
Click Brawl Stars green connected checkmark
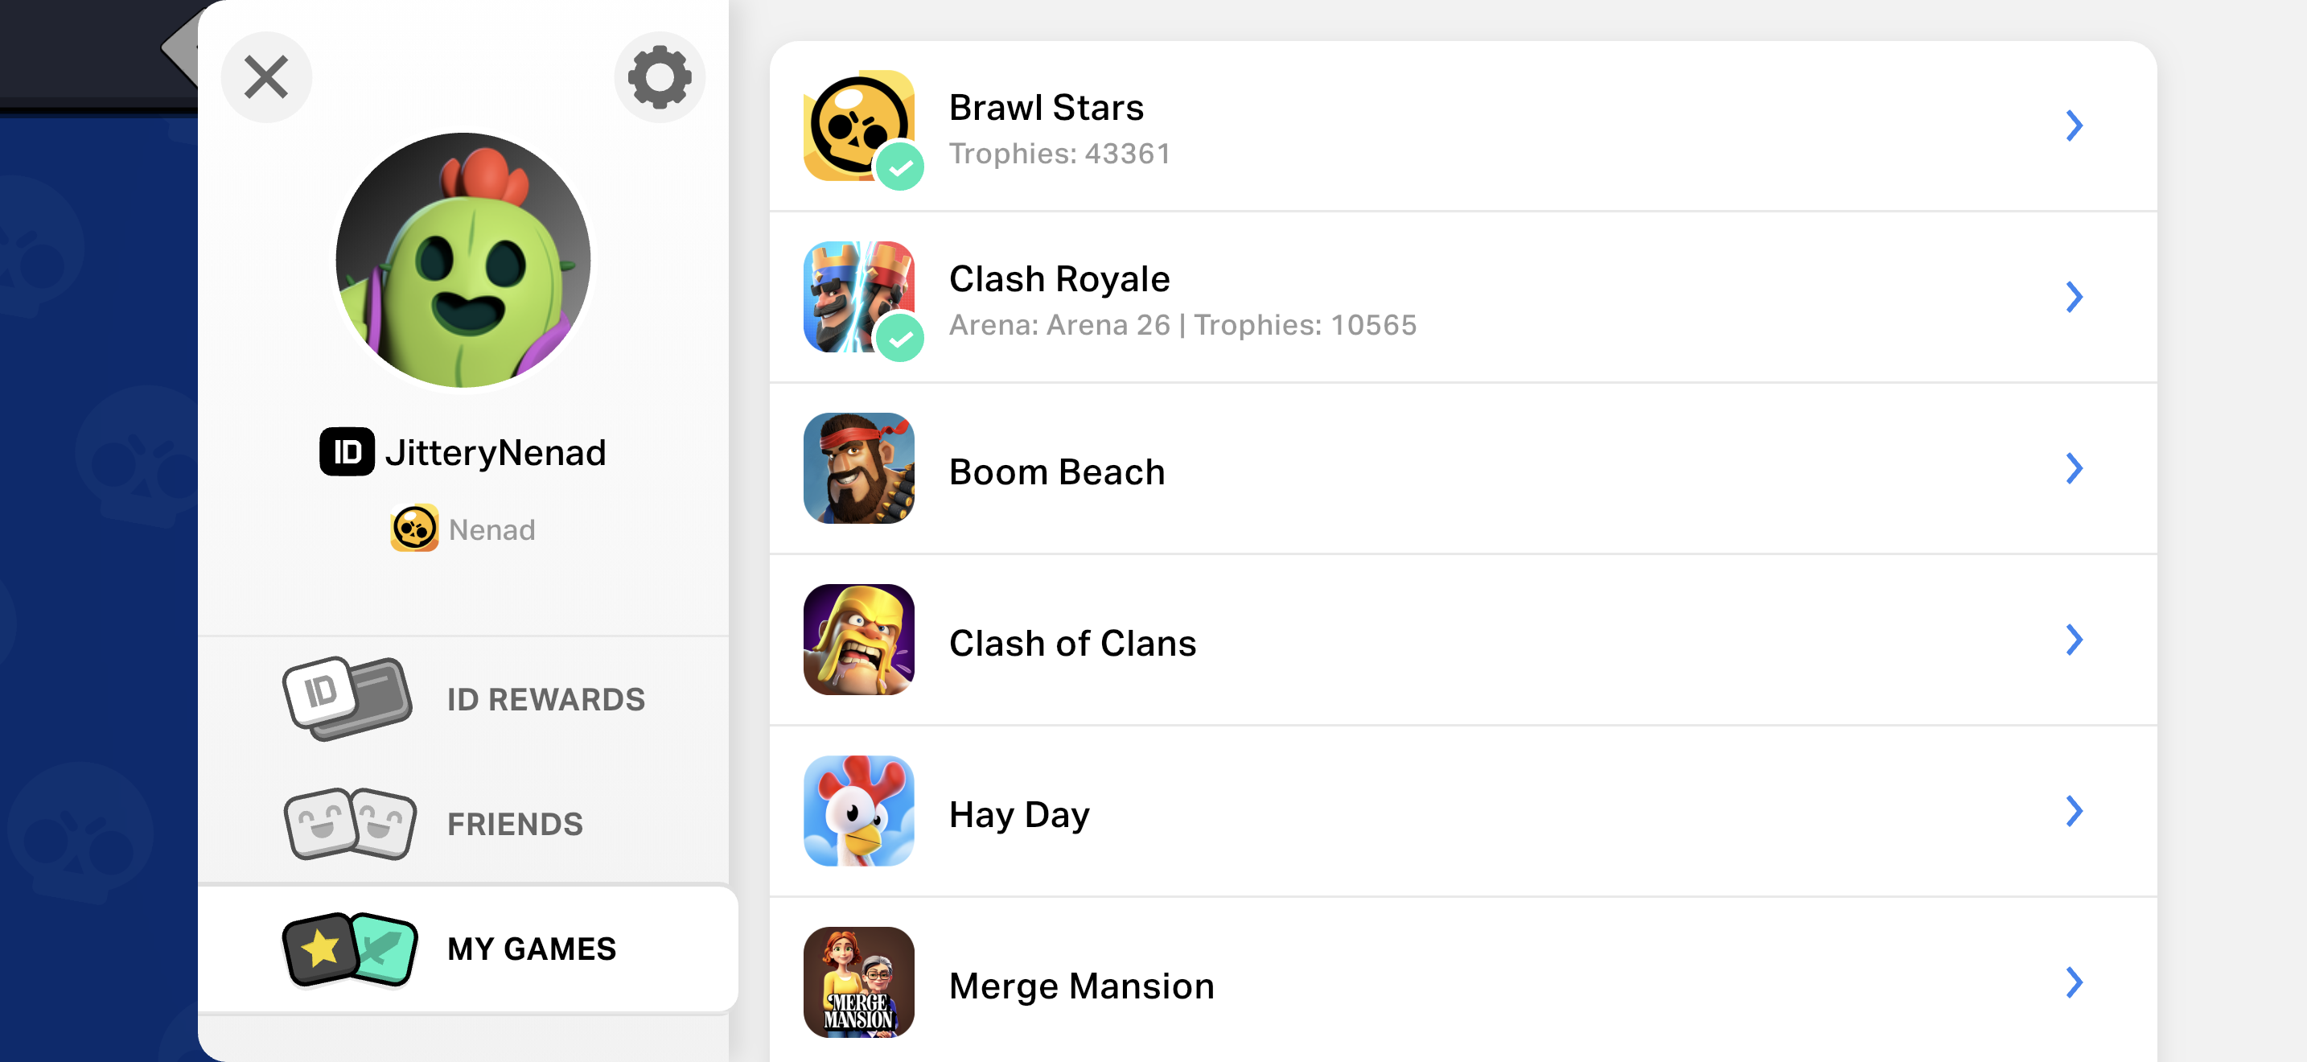point(899,167)
